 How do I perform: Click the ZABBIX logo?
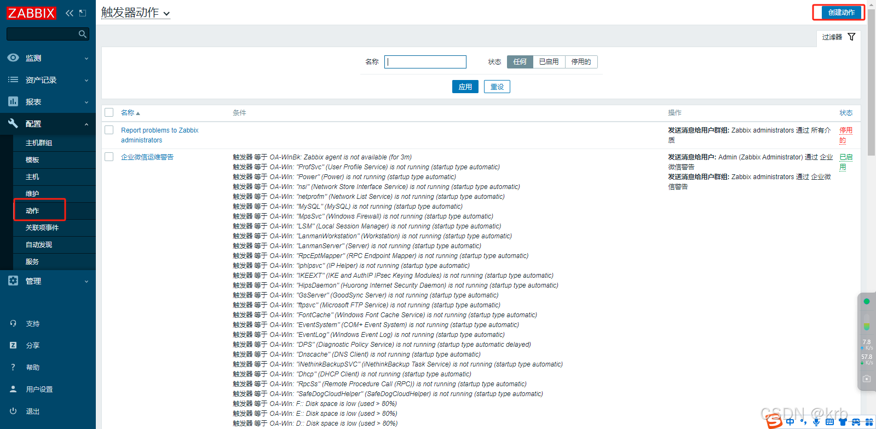[x=31, y=13]
